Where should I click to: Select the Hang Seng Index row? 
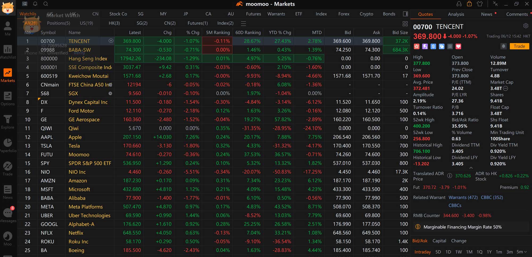(213, 58)
